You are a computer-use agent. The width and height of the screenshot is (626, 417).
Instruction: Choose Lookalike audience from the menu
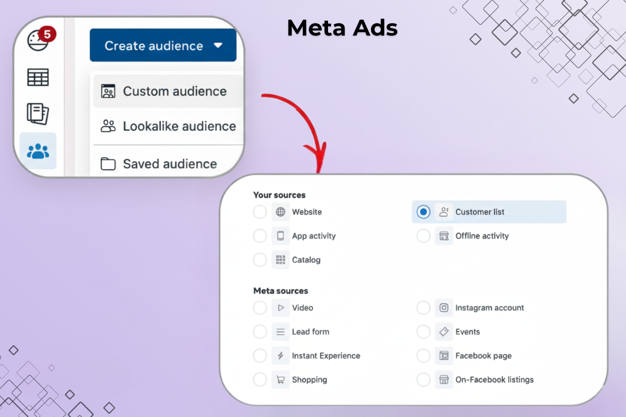(x=168, y=126)
